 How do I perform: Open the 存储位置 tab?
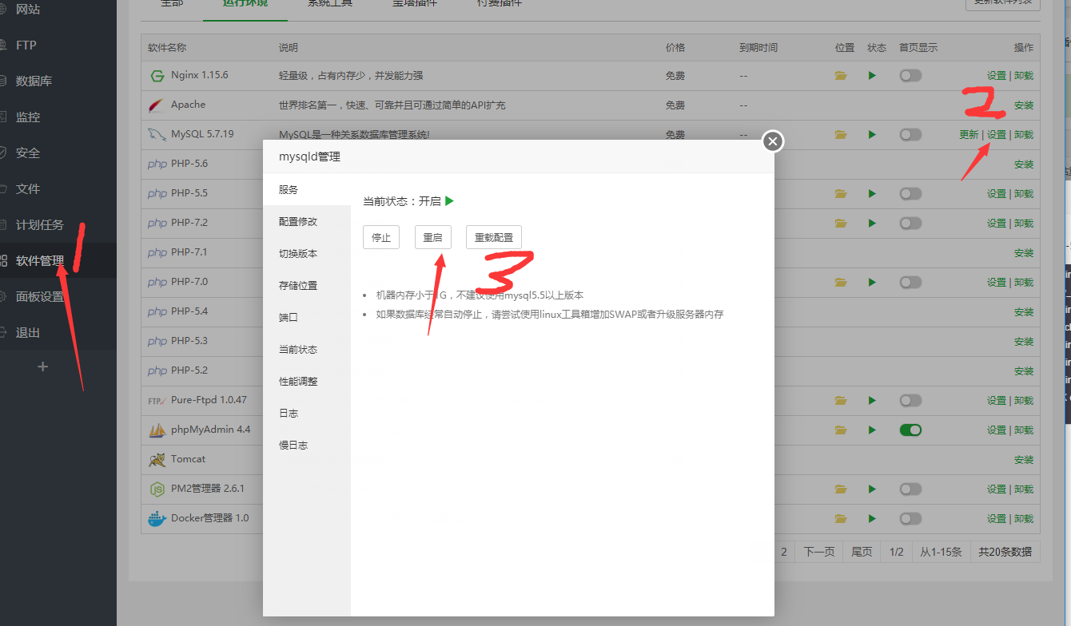click(x=307, y=286)
